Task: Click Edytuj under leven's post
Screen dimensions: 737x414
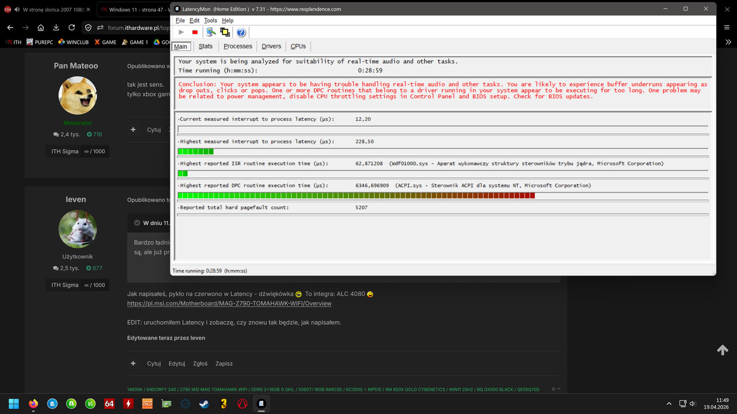Action: point(177,363)
